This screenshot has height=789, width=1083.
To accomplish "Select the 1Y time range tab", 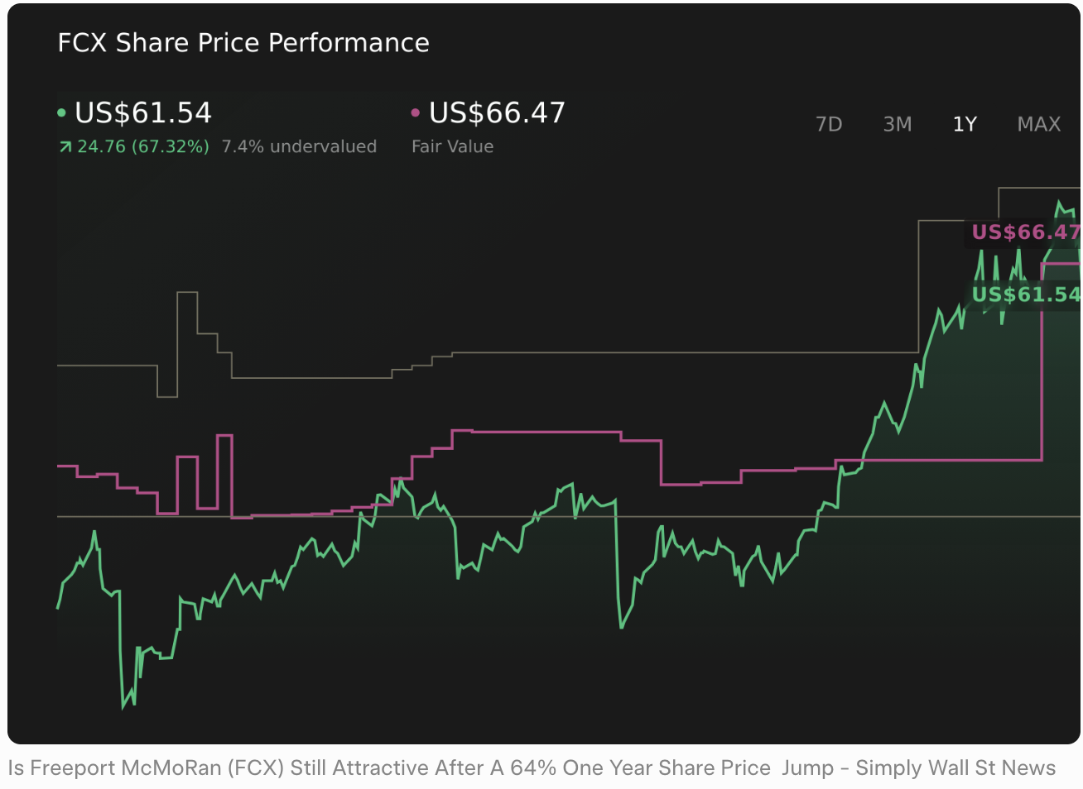I will (x=965, y=124).
